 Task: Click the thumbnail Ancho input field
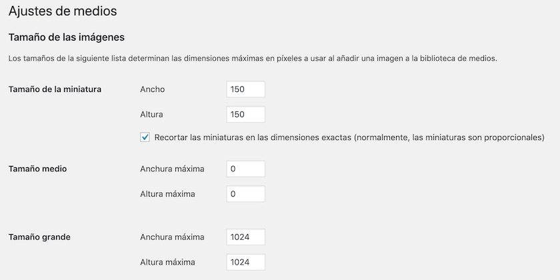coord(245,89)
